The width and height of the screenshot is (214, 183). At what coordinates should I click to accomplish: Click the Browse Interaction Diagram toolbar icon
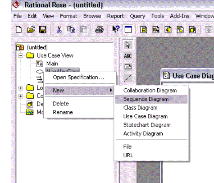pyautogui.click(x=156, y=30)
